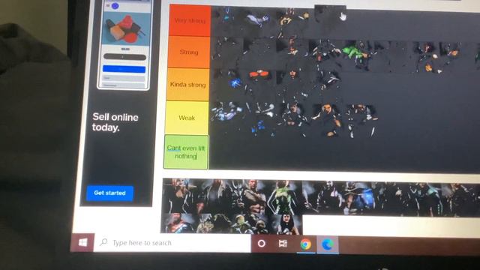Click the Kinda strong tier label
Image resolution: width=480 pixels, height=270 pixels.
[187, 85]
